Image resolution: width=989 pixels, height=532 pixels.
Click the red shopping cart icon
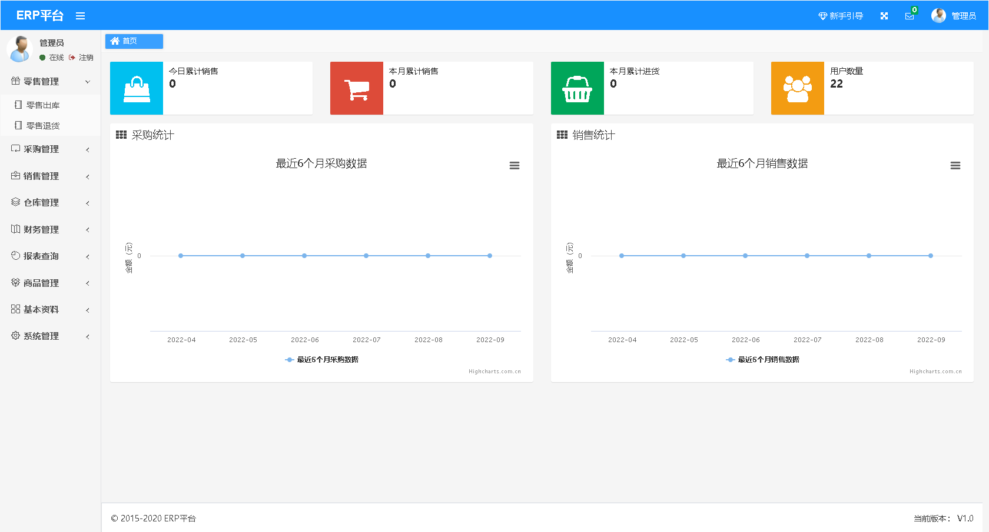coord(357,88)
